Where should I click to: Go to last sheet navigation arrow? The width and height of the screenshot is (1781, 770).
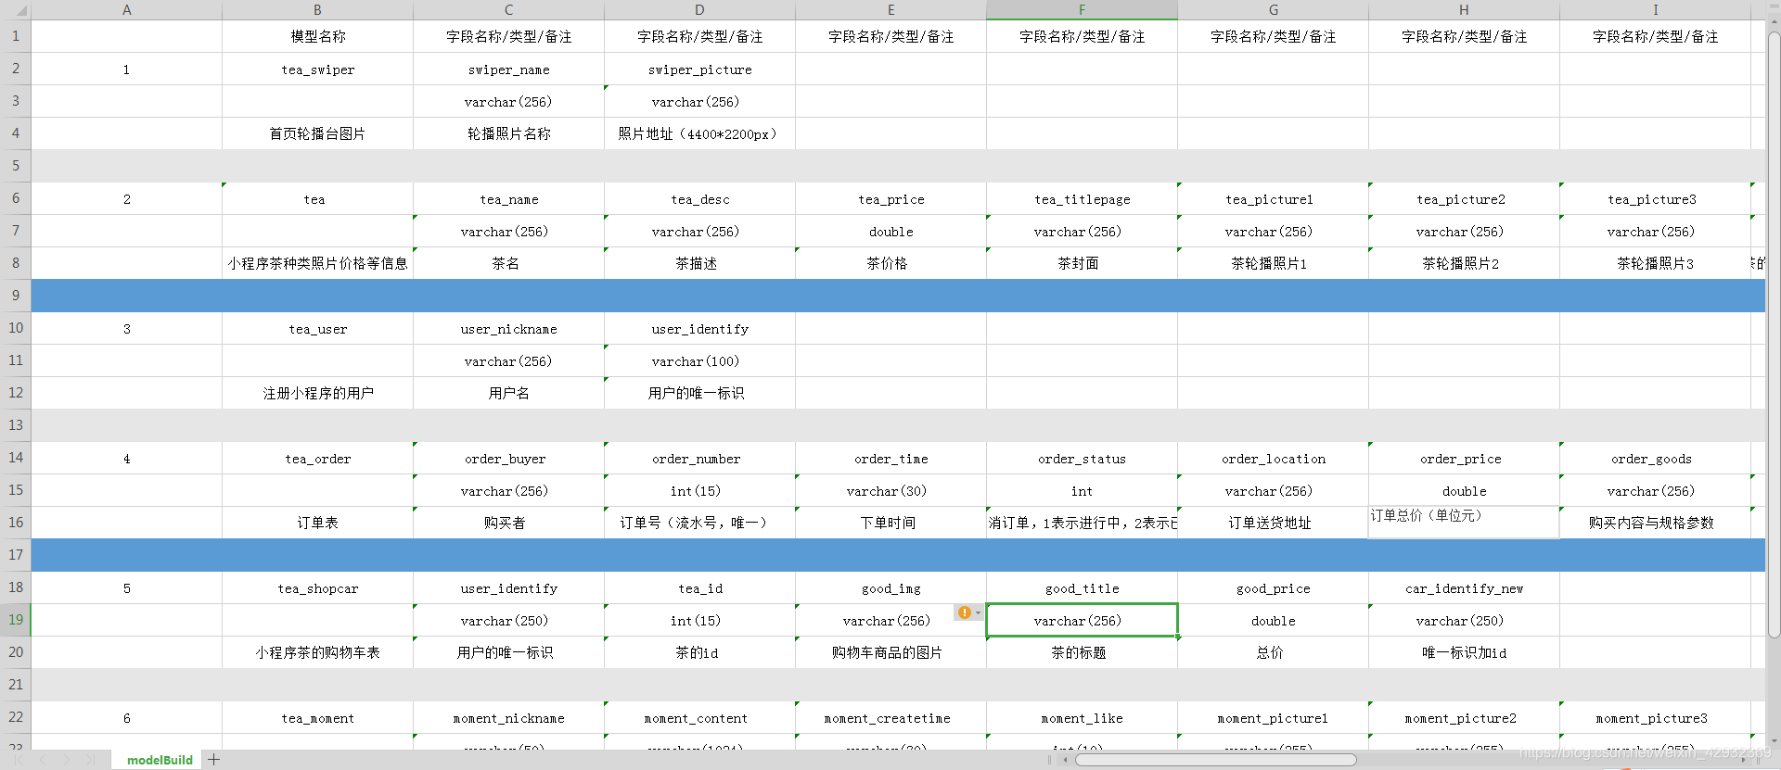pos(90,760)
